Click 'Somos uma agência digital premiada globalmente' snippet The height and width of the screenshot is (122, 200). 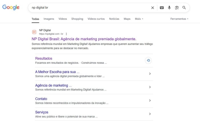pos(70,76)
